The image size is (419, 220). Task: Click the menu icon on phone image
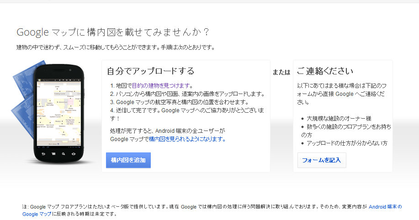[53, 154]
